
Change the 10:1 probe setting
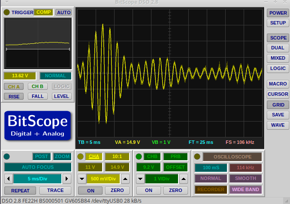pyautogui.click(x=117, y=157)
